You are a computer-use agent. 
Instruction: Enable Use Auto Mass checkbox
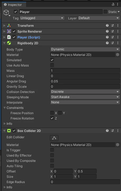click(52, 65)
